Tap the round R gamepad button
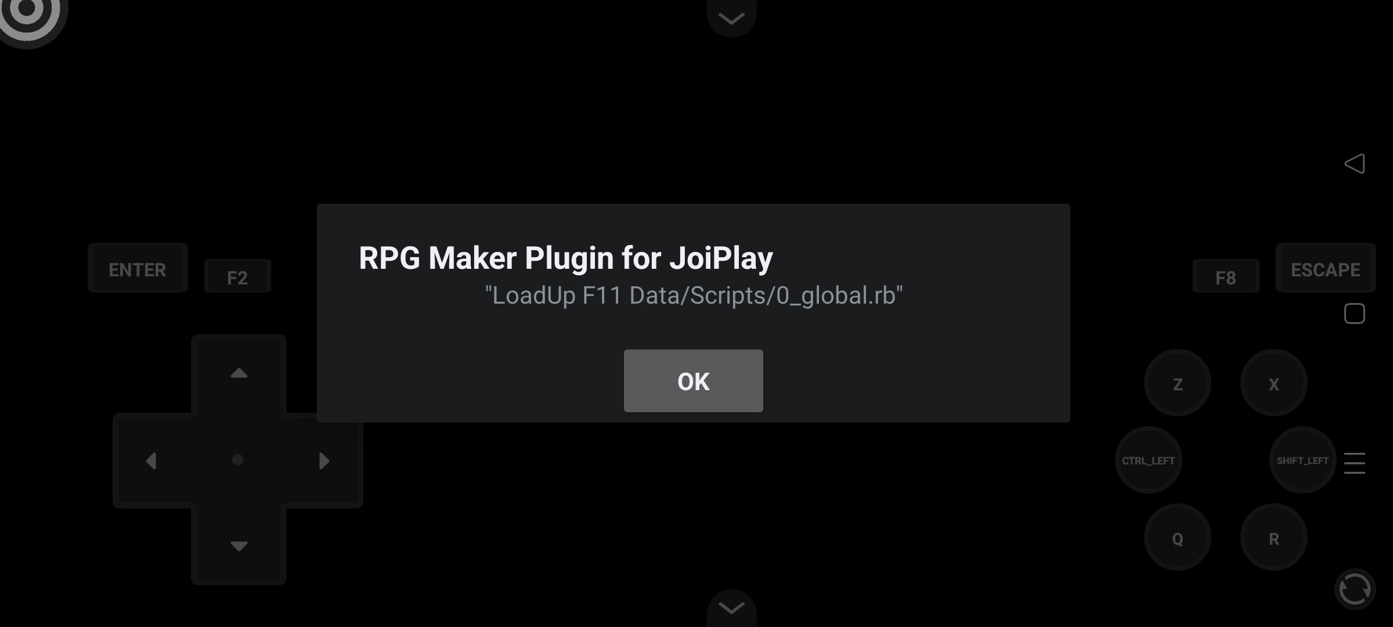 [x=1274, y=538]
